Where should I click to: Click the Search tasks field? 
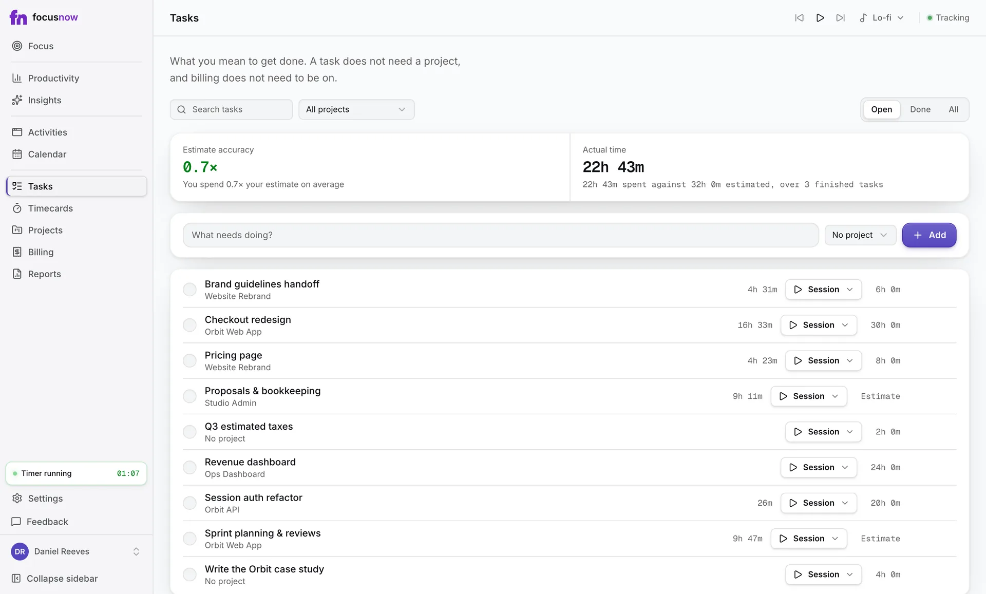click(x=232, y=109)
